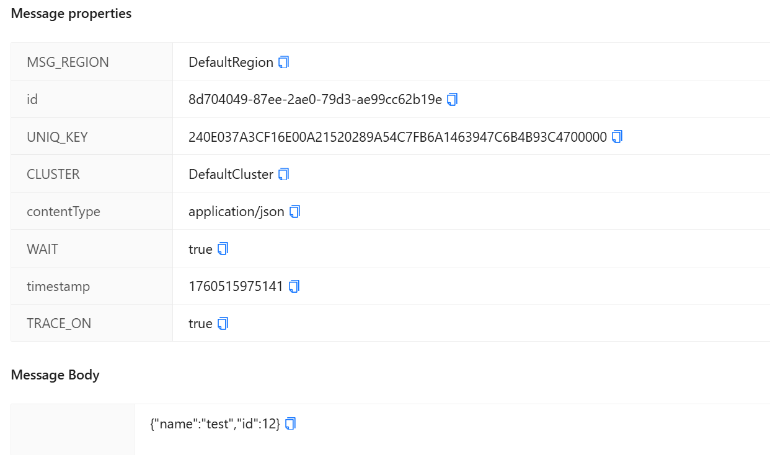Screen dimensions: 770x455
Task: Copy the contentType value application/json
Action: pos(295,211)
